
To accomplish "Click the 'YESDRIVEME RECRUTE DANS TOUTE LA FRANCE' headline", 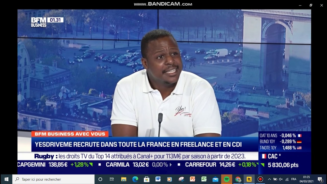I will pos(138,144).
